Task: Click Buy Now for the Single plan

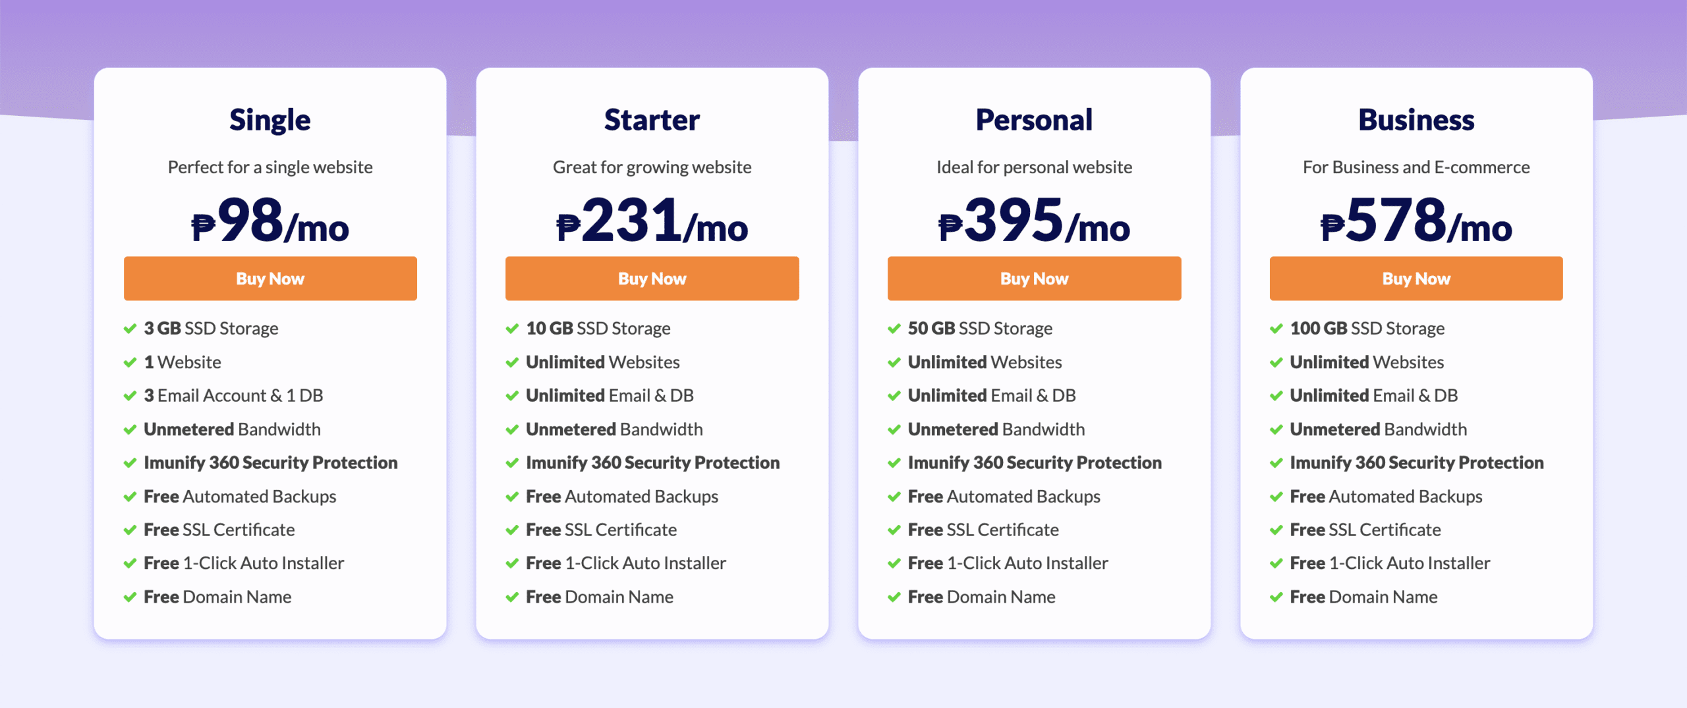Action: [270, 279]
